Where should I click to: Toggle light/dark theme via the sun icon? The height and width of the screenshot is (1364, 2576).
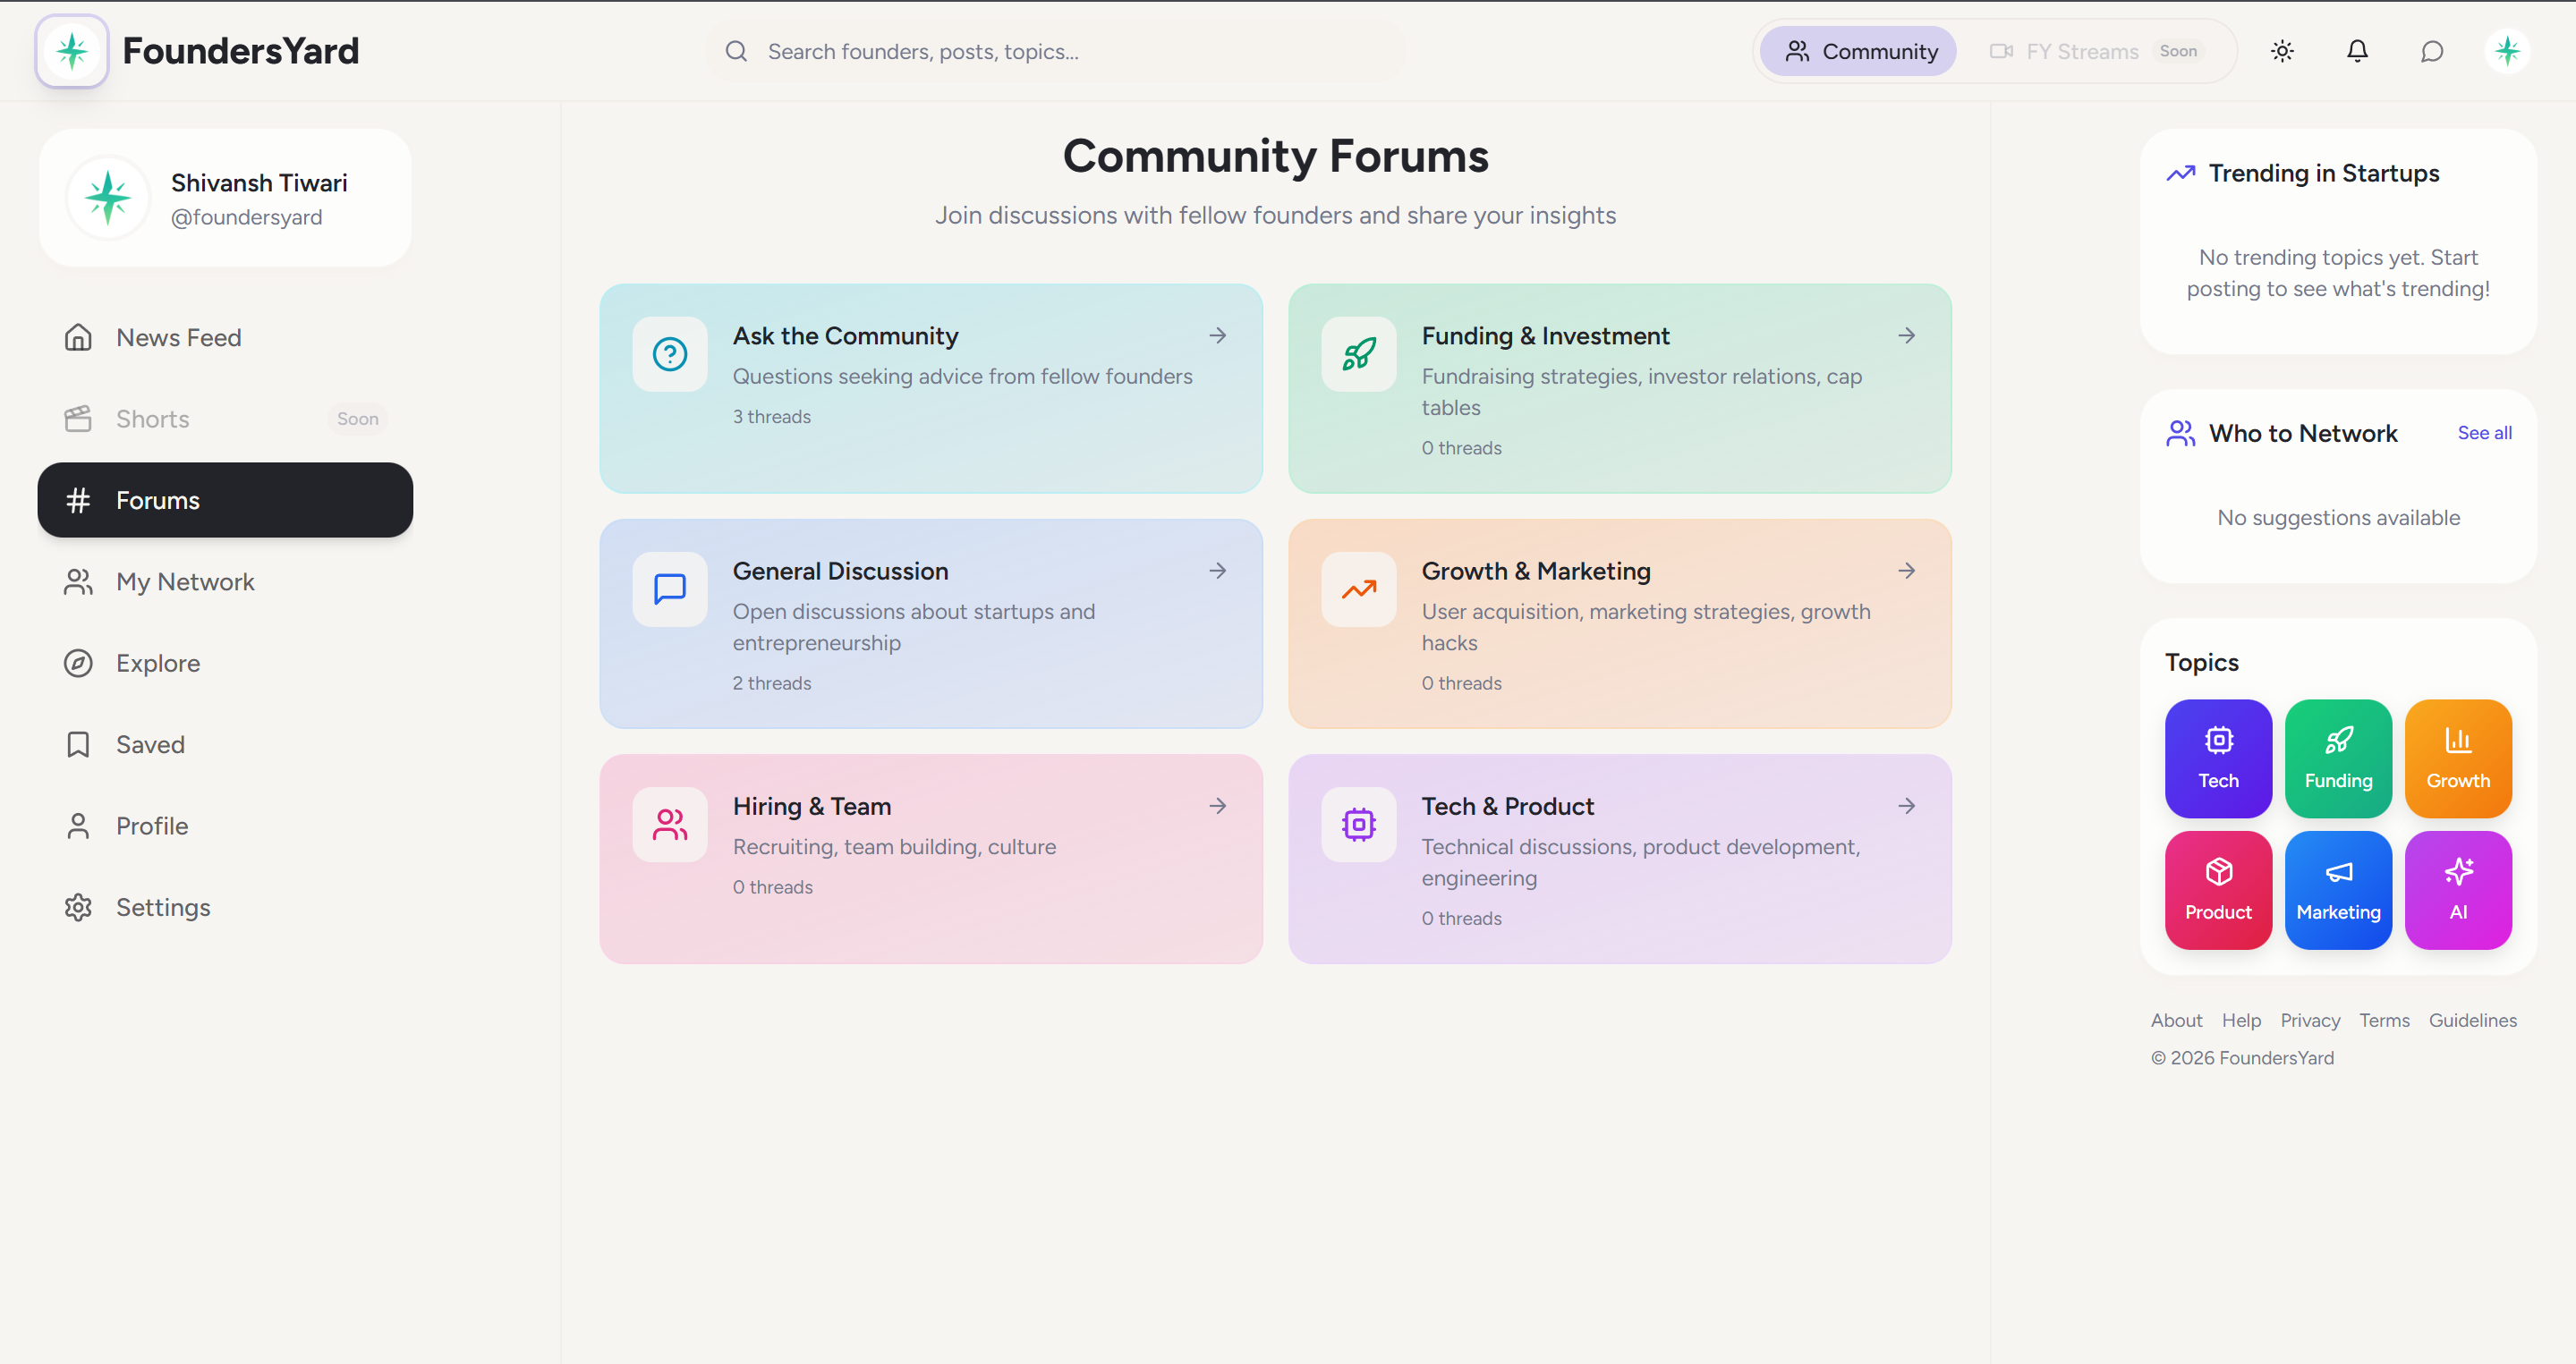2282,51
